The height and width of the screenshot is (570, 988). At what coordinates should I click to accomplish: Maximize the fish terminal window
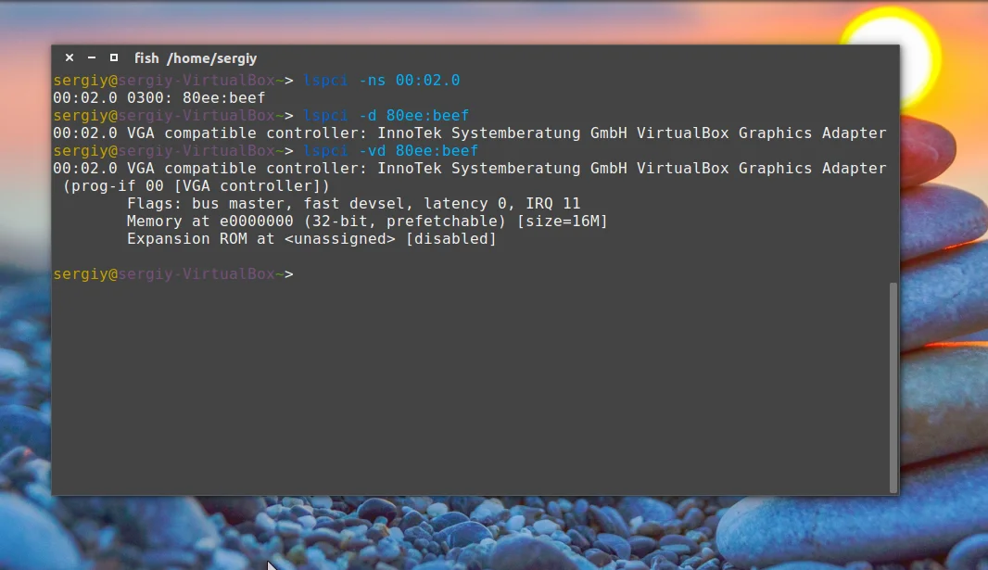(114, 57)
